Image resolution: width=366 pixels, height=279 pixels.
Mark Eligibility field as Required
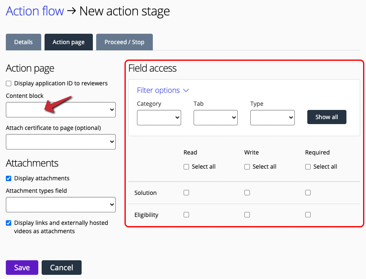[x=308, y=214]
